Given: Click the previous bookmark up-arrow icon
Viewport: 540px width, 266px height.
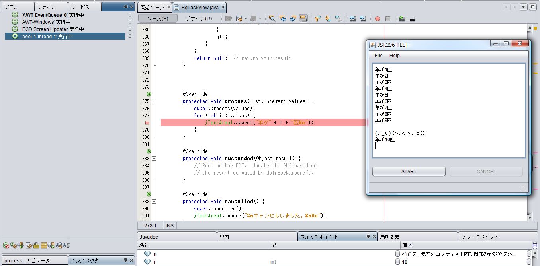Looking at the screenshot, I should coord(317,19).
